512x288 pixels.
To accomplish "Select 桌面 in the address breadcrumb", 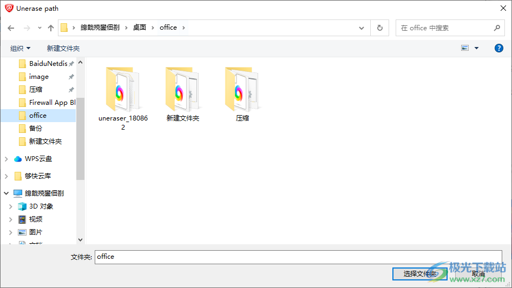I will (x=140, y=28).
